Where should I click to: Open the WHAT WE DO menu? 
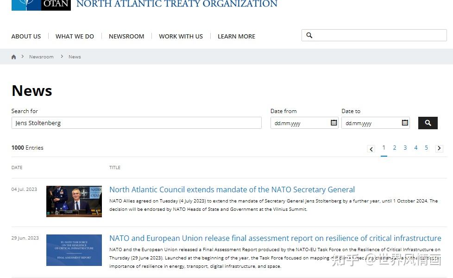pyautogui.click(x=75, y=37)
